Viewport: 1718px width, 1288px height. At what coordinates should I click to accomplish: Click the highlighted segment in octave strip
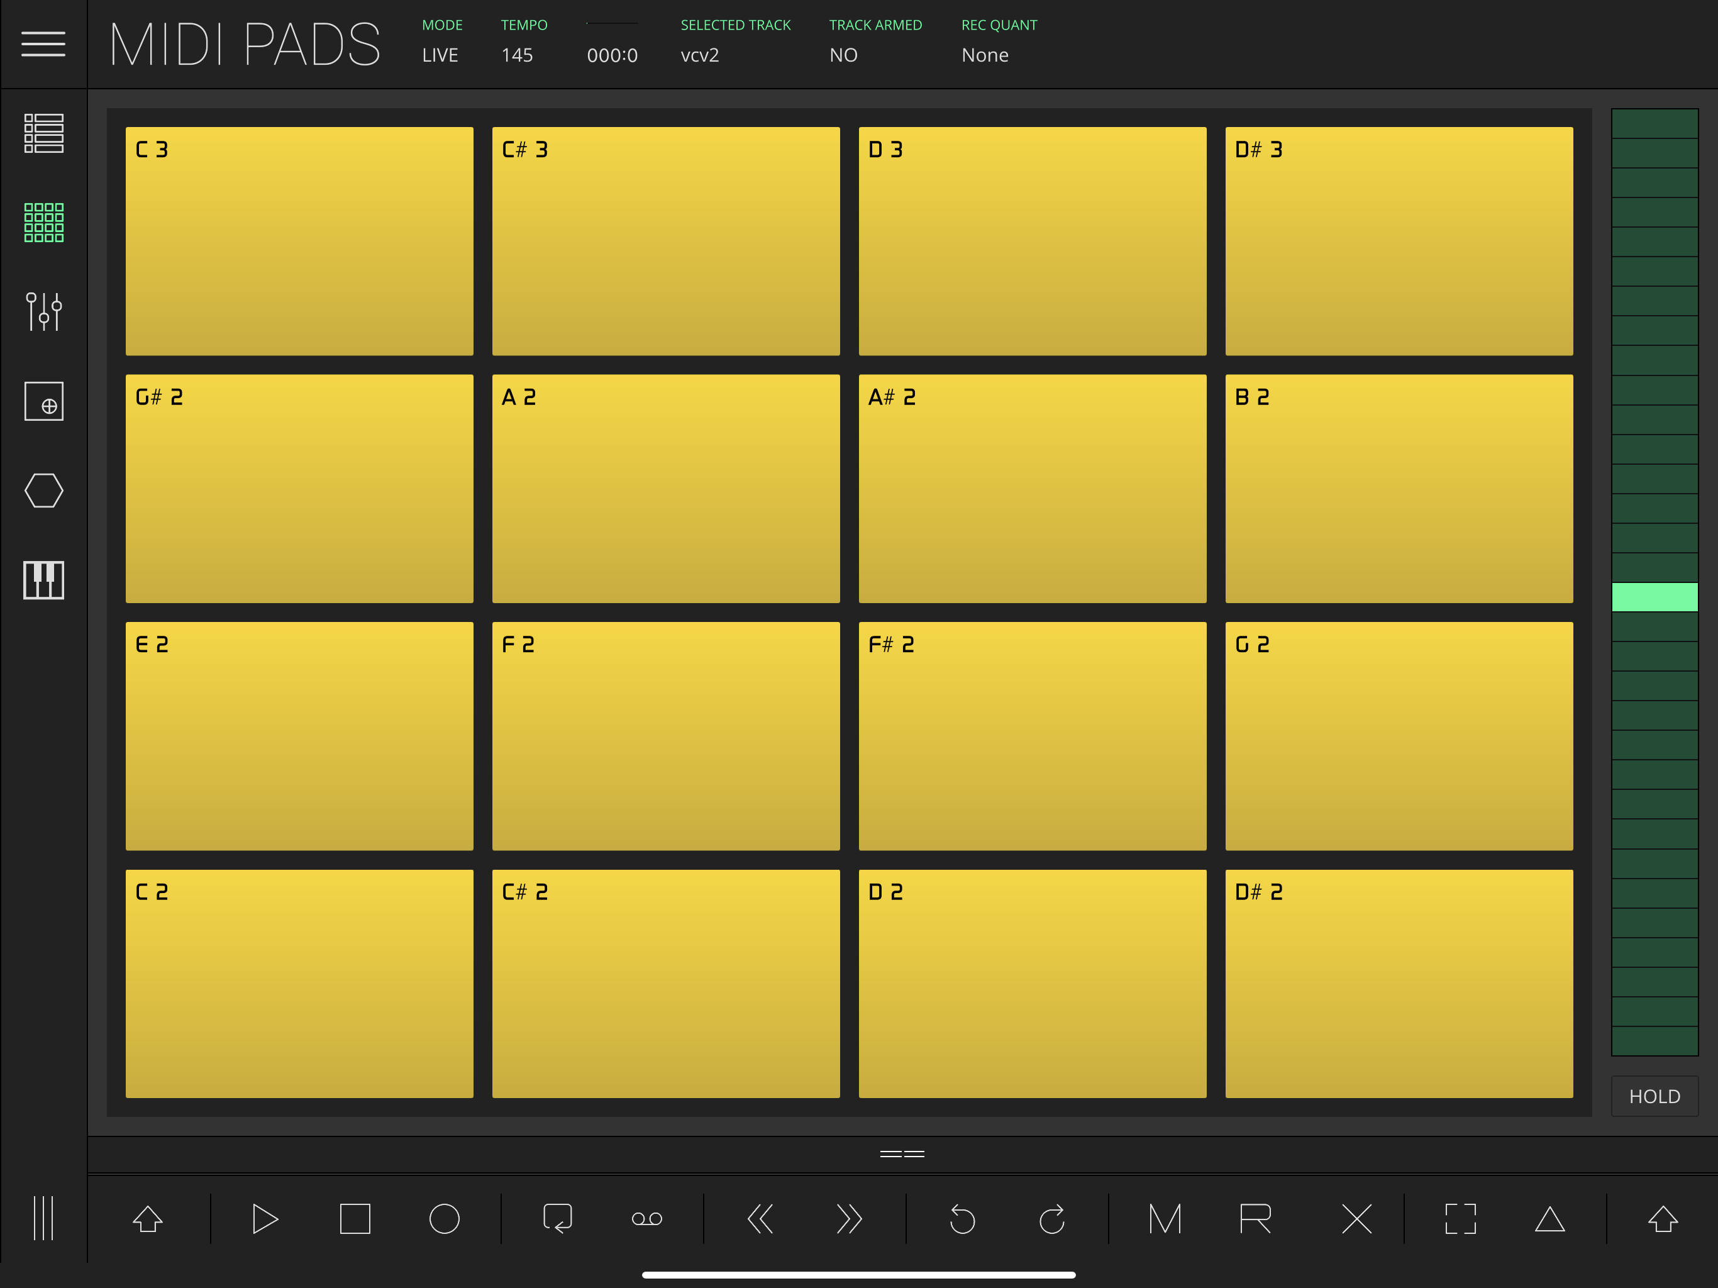point(1654,597)
